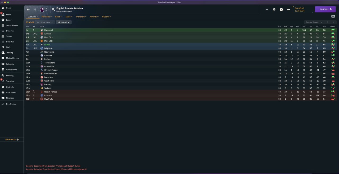
Task: Open the FM menu icon
Action: pos(288,10)
